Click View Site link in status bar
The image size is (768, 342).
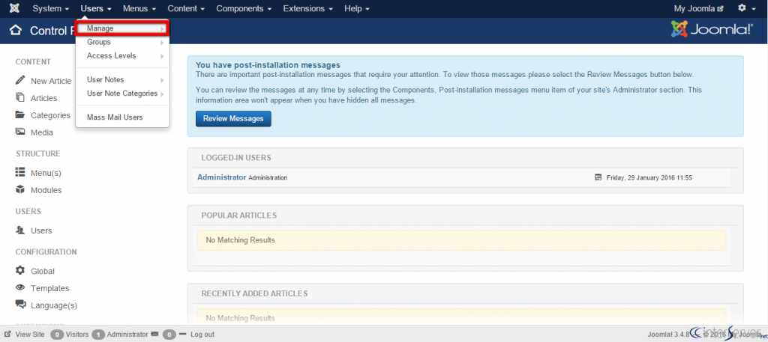[30, 335]
